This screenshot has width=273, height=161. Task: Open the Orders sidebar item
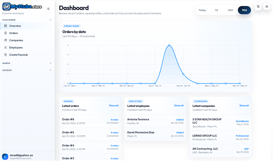click(27, 33)
